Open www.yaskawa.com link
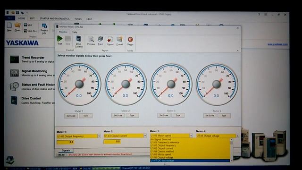The height and width of the screenshot is (170, 302). pos(277,44)
